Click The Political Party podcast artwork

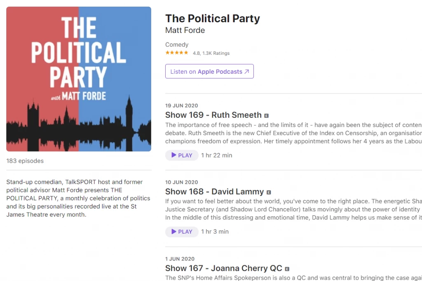79,79
